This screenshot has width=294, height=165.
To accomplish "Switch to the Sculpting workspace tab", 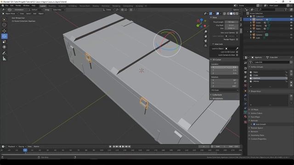I will [62, 6].
